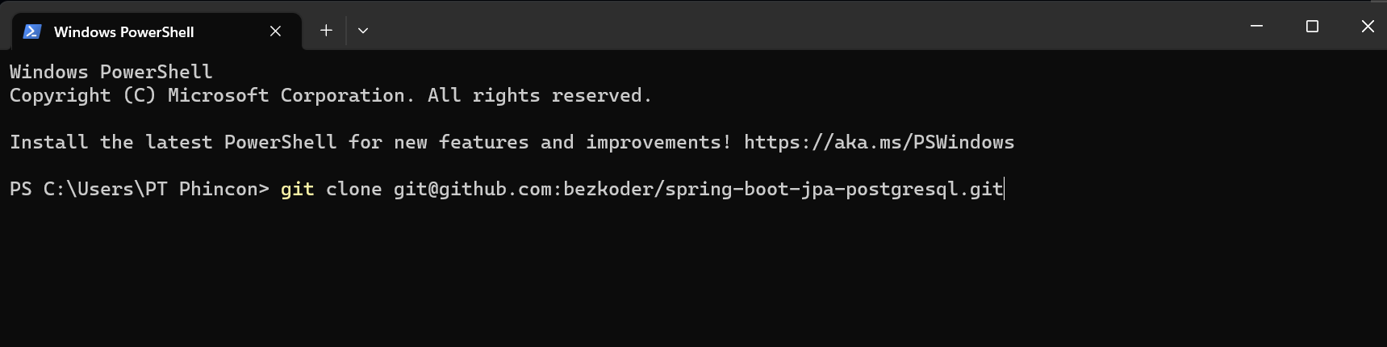Click the "Install the latest PowerShell" text
The height and width of the screenshot is (347, 1387).
(173, 143)
